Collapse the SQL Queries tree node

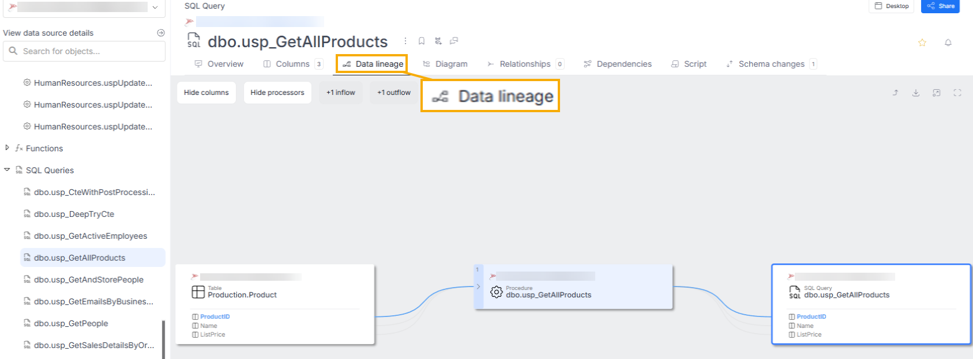coord(7,170)
